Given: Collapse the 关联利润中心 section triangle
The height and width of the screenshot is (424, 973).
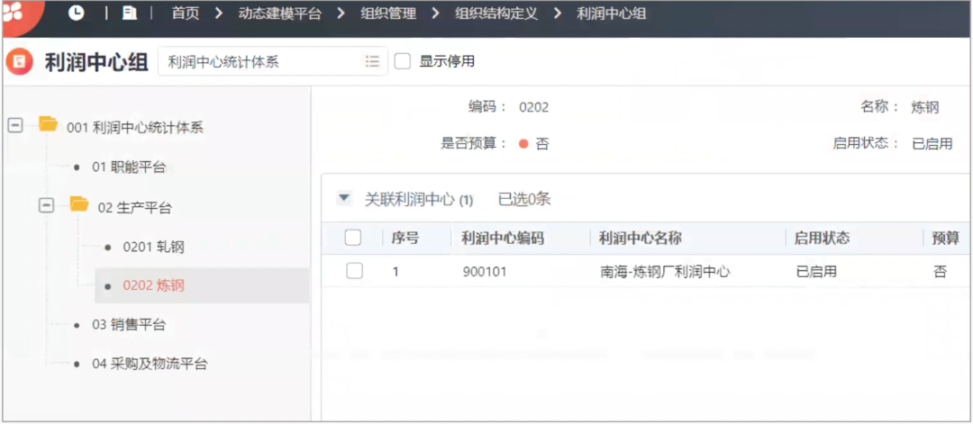Looking at the screenshot, I should point(343,199).
